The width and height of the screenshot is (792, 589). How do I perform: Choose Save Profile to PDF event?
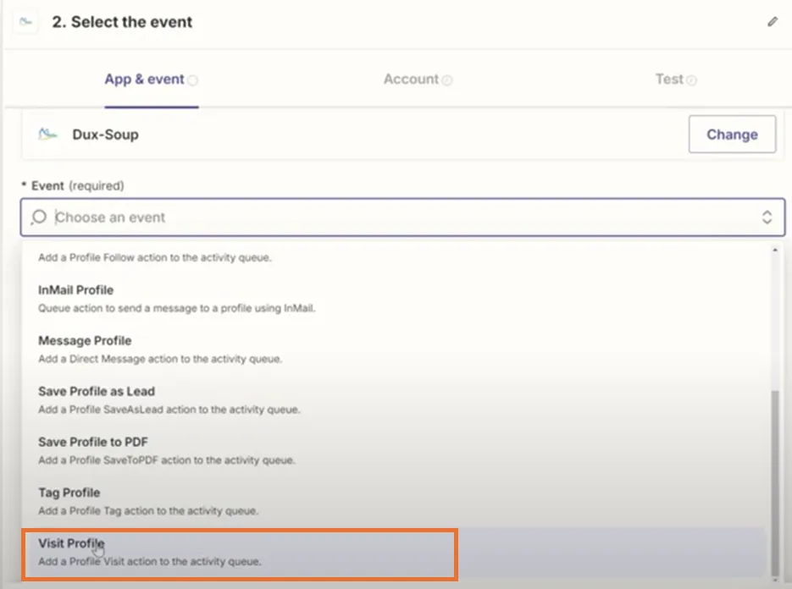pos(394,450)
